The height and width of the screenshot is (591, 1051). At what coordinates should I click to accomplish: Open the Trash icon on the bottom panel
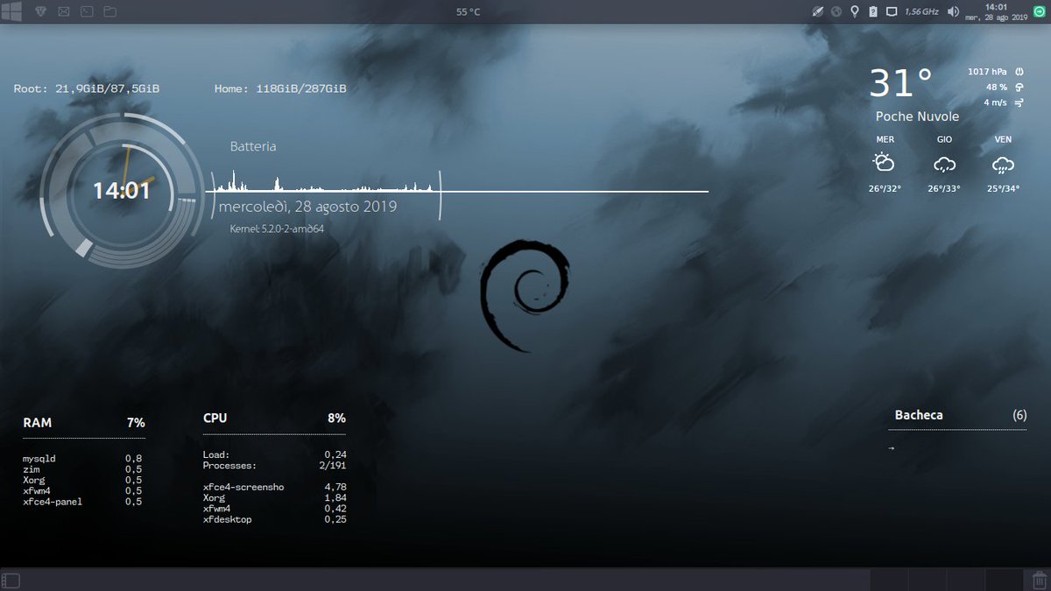[1040, 580]
